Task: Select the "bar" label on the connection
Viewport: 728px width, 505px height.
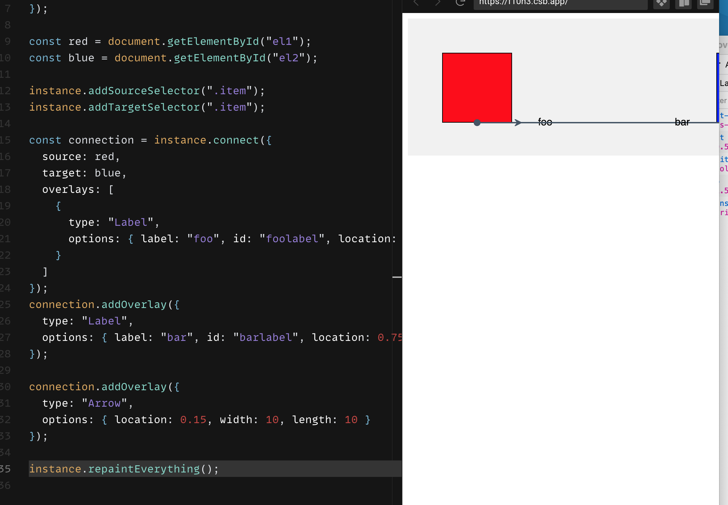Action: pyautogui.click(x=682, y=122)
